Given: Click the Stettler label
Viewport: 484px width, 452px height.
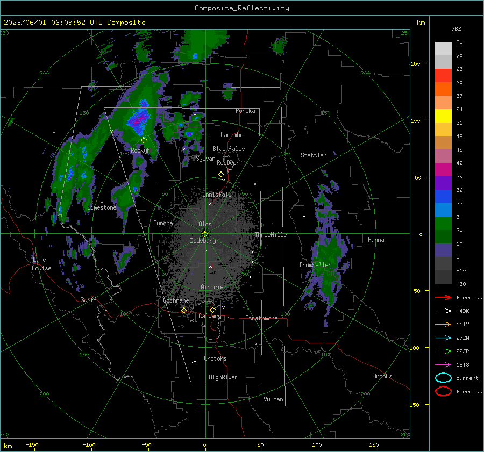Looking at the screenshot, I should [x=314, y=155].
